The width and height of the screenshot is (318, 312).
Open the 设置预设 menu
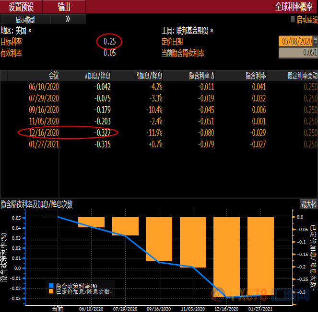[21, 7]
